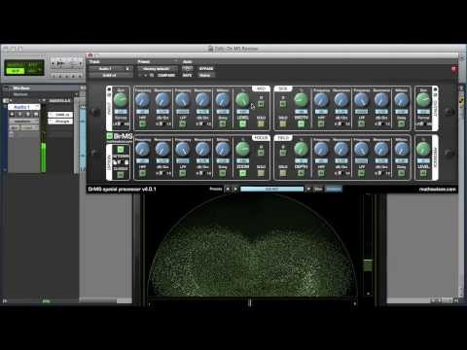Toggle the MID section SOLO button
467x350 pixels.
261,123
